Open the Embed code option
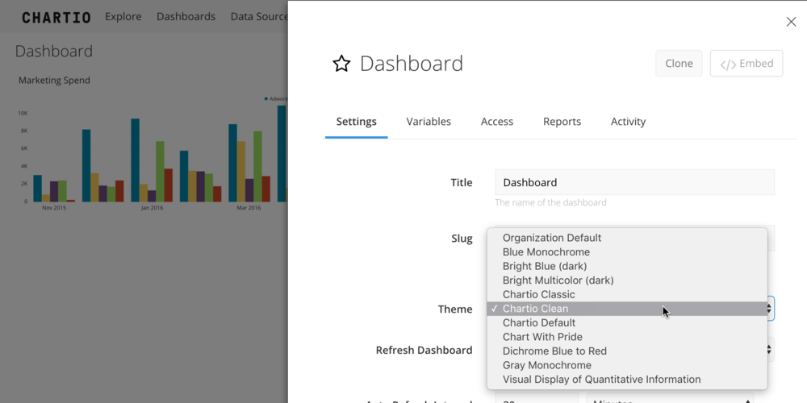807x403 pixels. click(x=746, y=63)
